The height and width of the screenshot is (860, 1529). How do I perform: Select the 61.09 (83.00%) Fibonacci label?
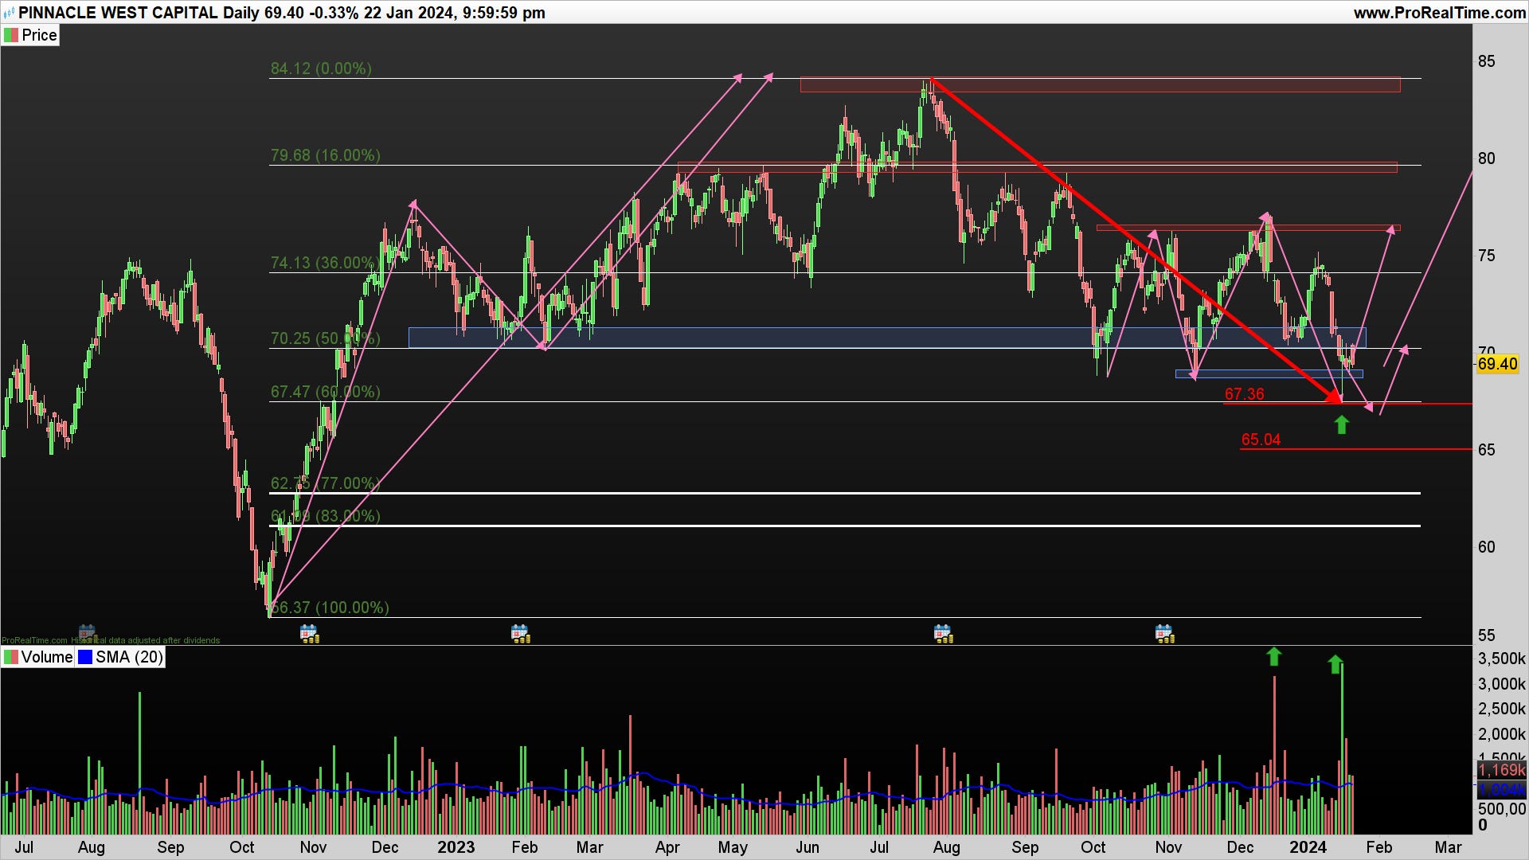[x=325, y=516]
